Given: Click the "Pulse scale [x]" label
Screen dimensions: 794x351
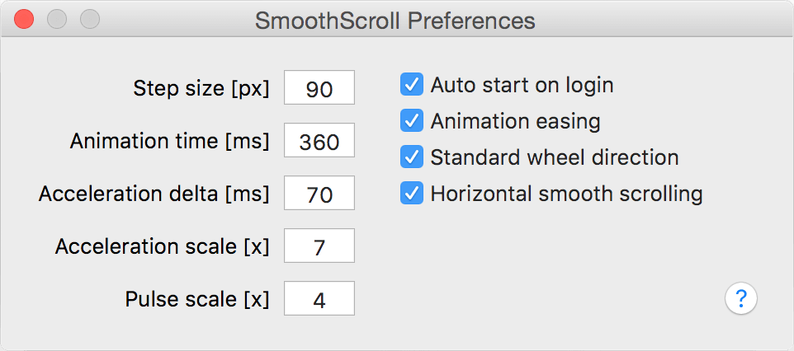Looking at the screenshot, I should coord(197,298).
